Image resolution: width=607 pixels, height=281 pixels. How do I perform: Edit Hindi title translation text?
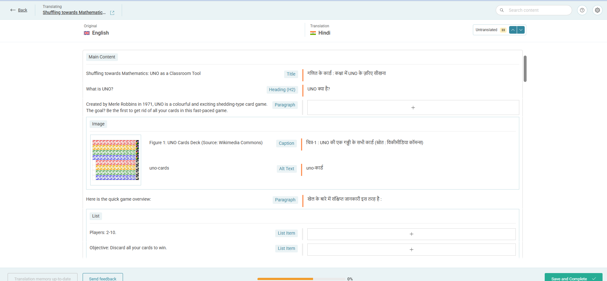point(347,73)
